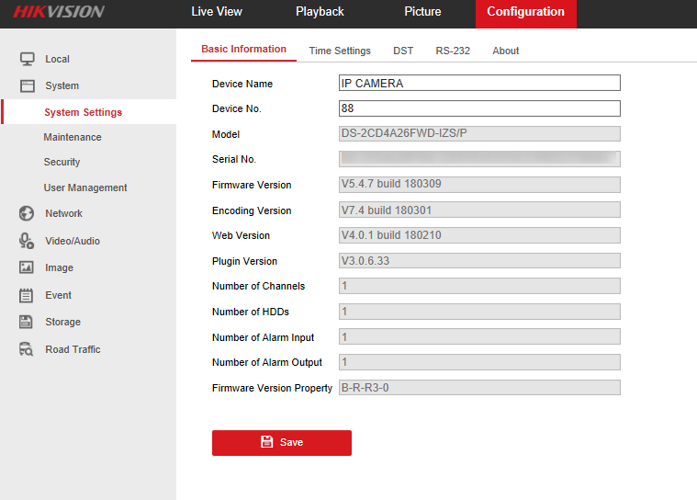Click the Image picture icon

click(27, 267)
